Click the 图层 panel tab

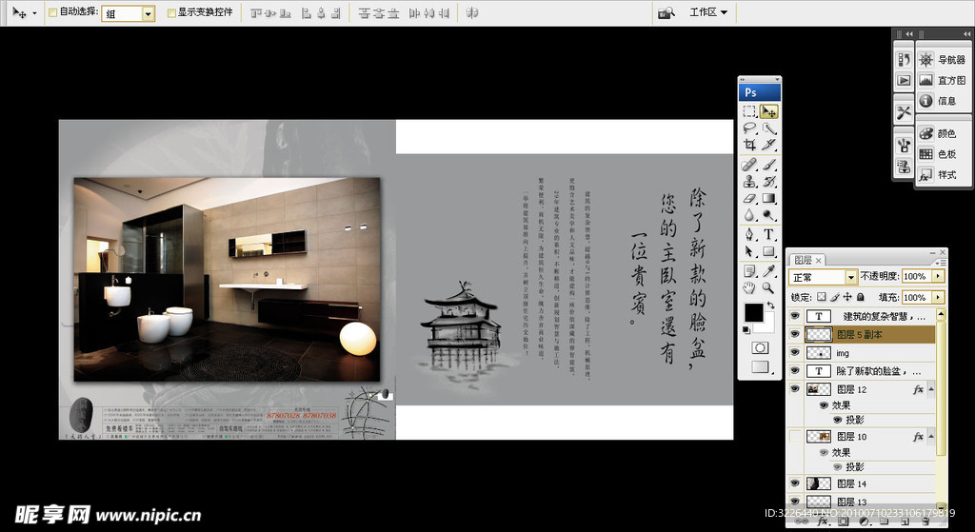coord(803,260)
